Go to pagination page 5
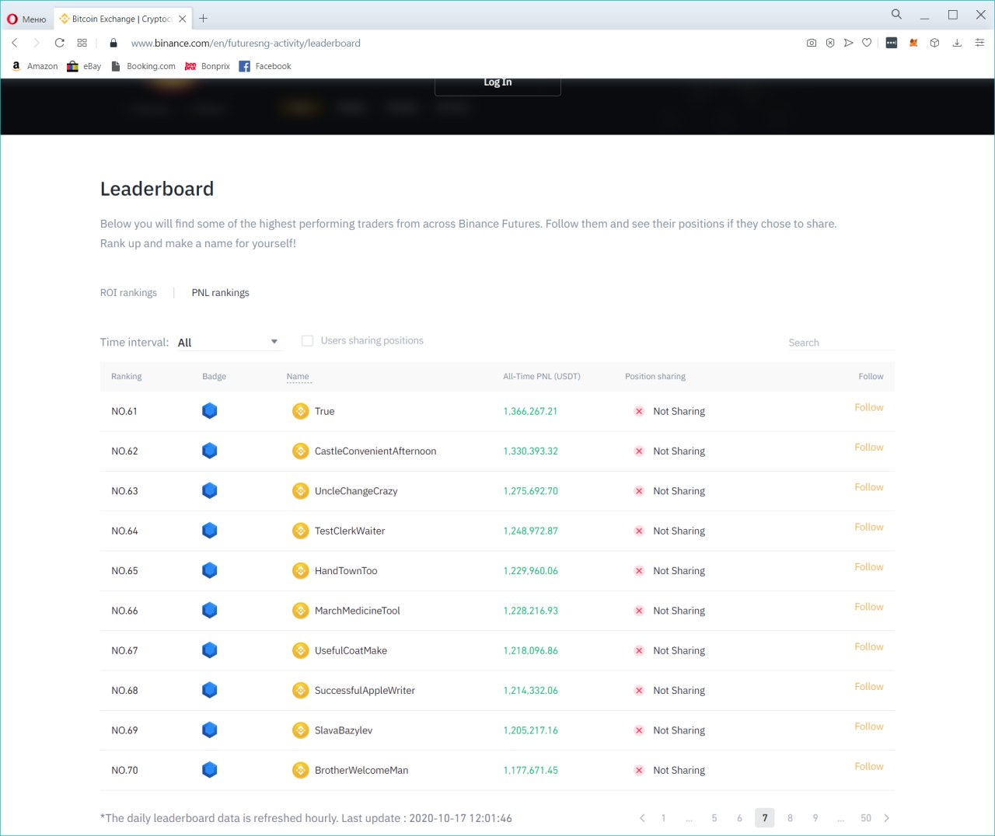 coord(714,818)
